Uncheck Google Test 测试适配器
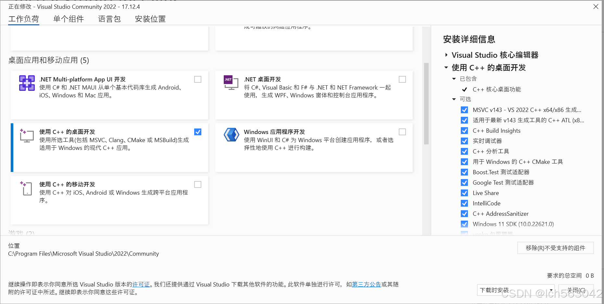The height and width of the screenshot is (304, 604). coord(465,183)
